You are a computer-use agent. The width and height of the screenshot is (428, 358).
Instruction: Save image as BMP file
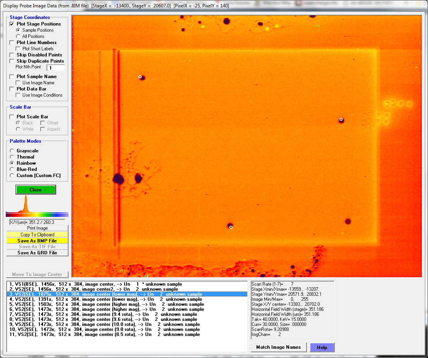tap(37, 241)
